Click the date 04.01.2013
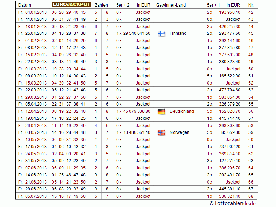 coord(36,12)
